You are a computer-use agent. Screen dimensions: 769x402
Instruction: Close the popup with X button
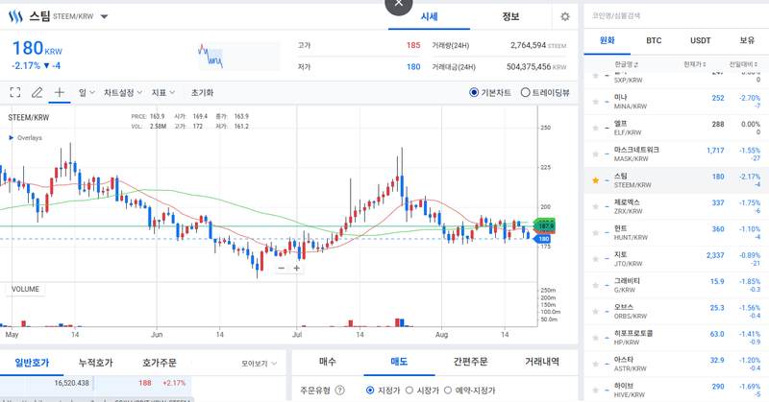399,4
